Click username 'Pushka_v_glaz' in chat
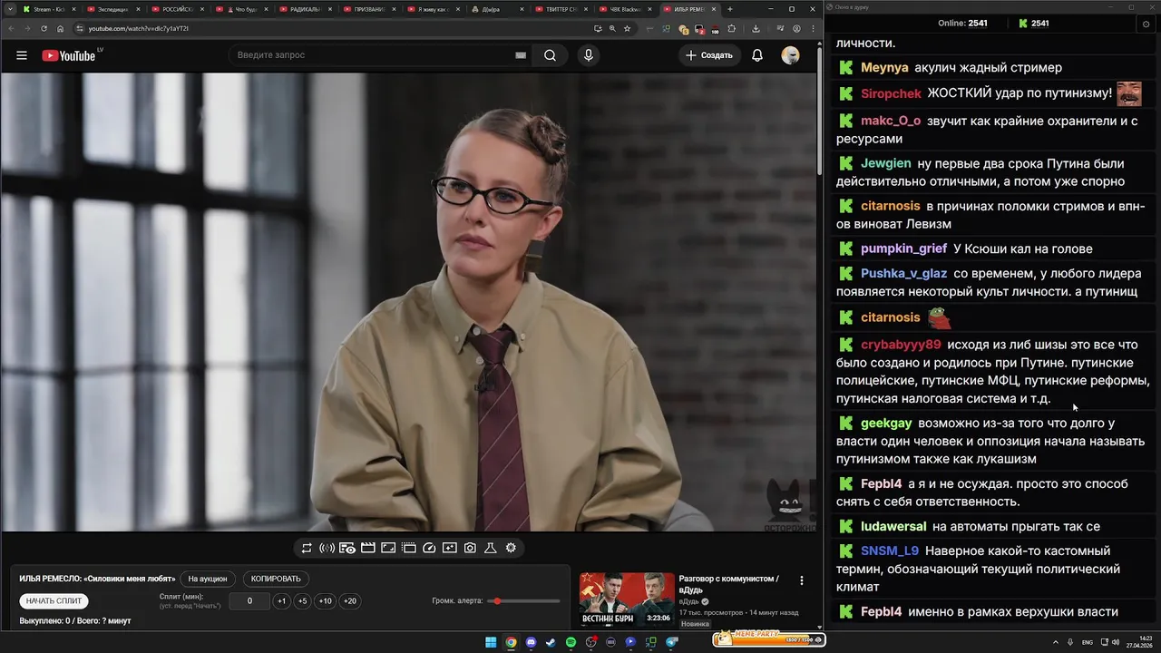 point(903,273)
